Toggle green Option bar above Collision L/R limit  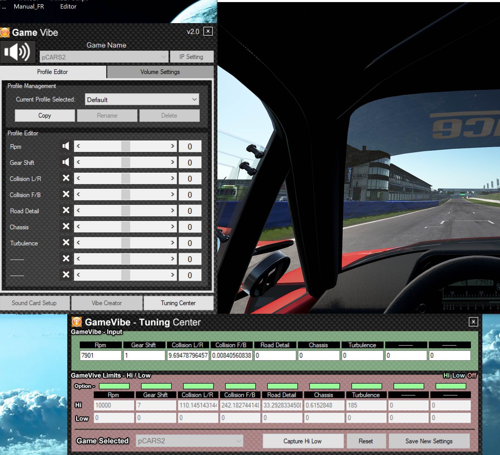pyautogui.click(x=198, y=386)
